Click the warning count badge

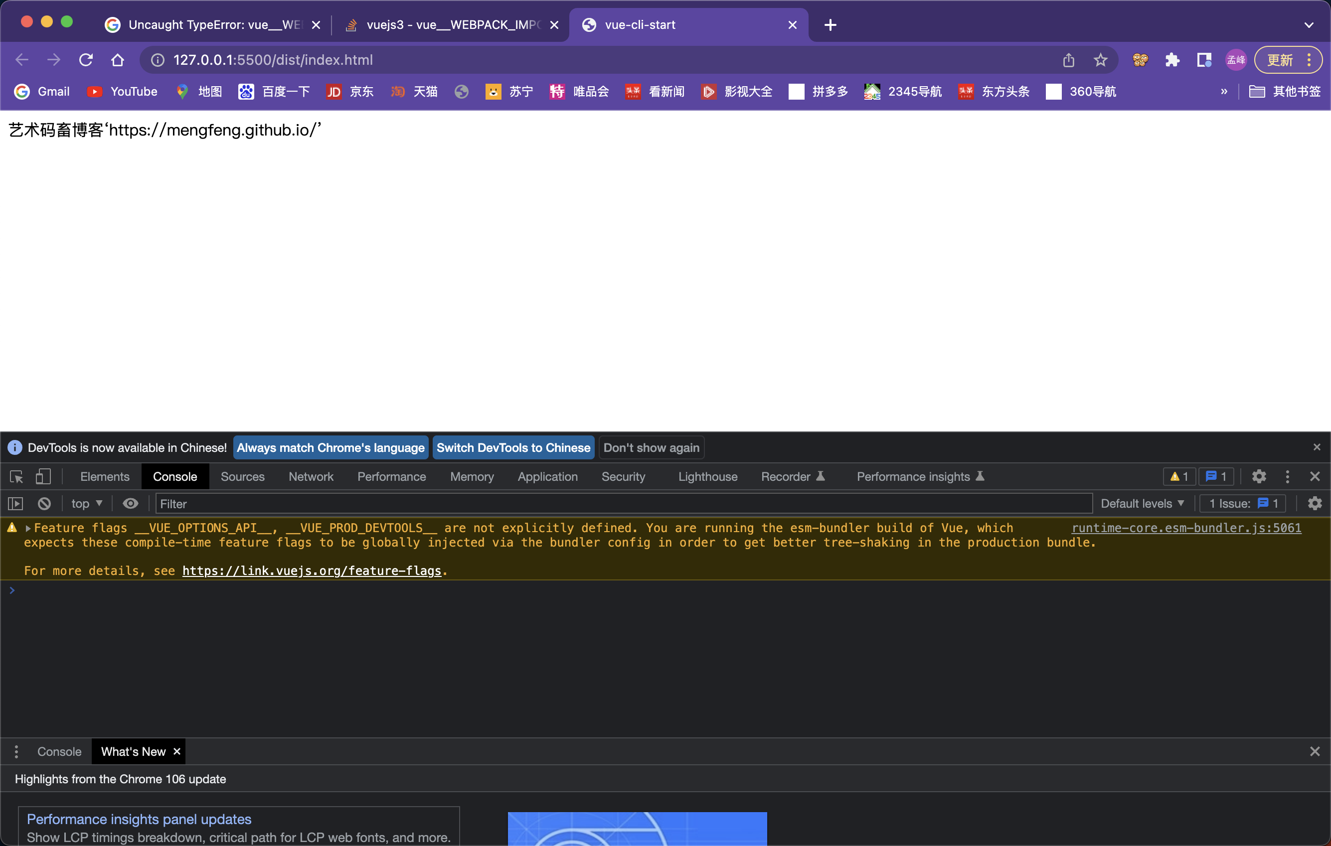point(1179,476)
